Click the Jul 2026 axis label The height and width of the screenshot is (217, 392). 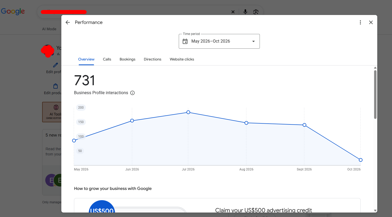click(x=188, y=169)
